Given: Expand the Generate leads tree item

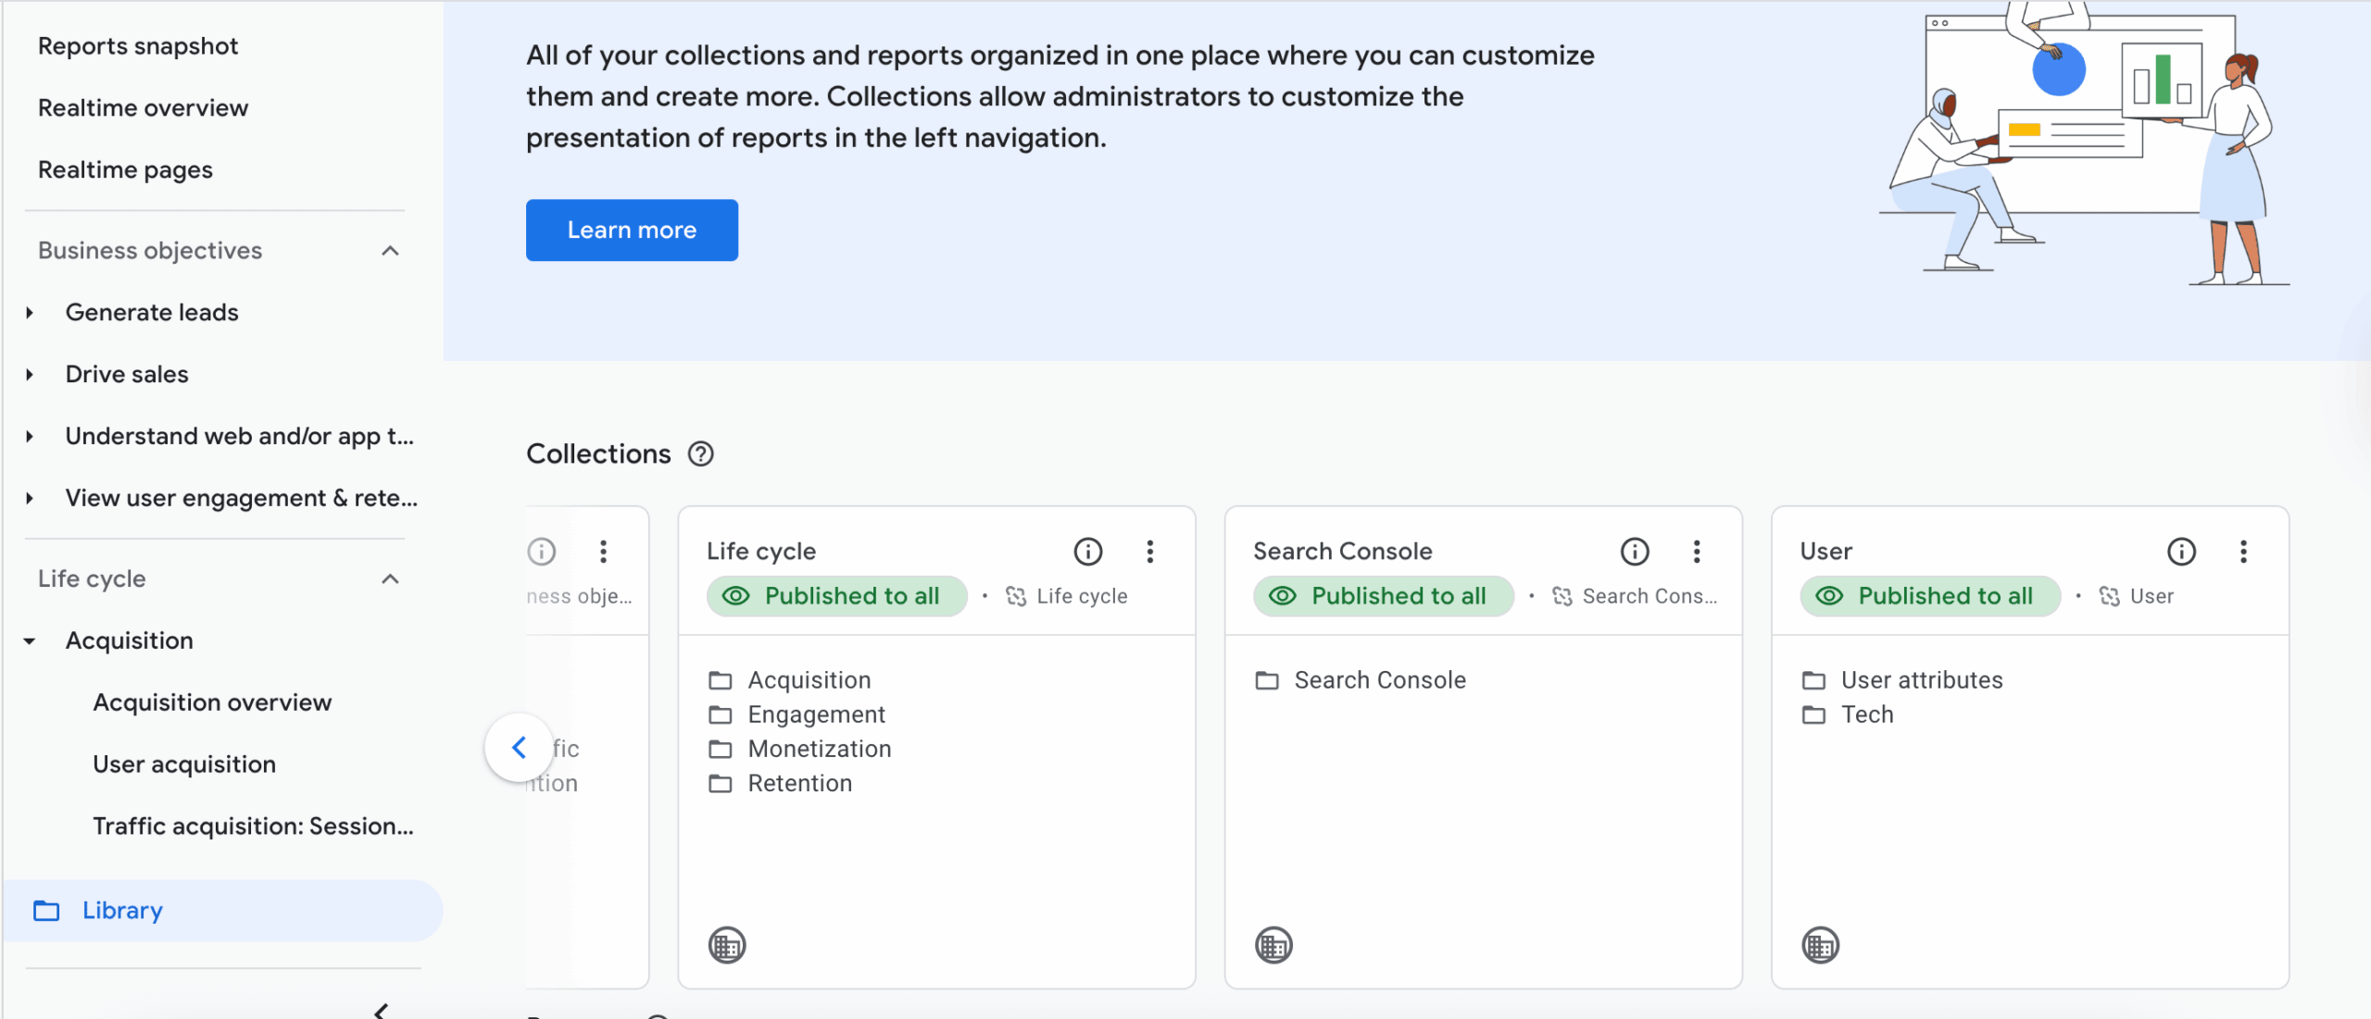Looking at the screenshot, I should [30, 313].
